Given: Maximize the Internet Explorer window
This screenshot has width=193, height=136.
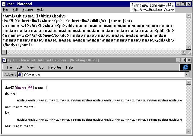Looking at the screenshot, I should [183, 60].
